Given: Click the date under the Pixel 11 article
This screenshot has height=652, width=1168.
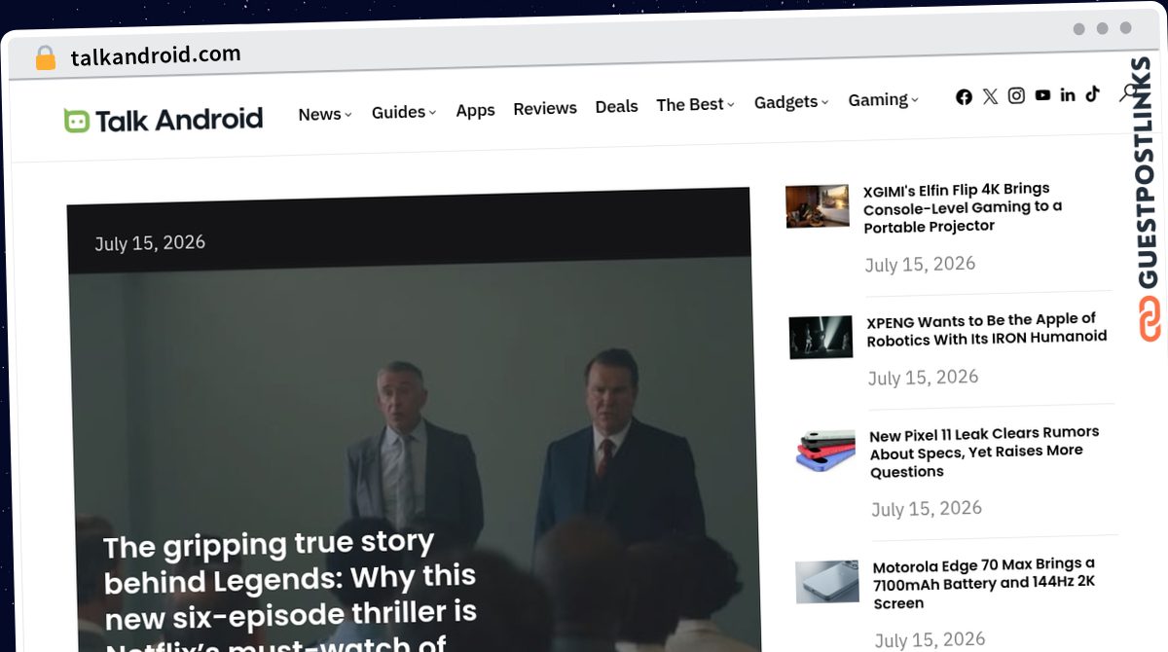Looking at the screenshot, I should (x=927, y=509).
